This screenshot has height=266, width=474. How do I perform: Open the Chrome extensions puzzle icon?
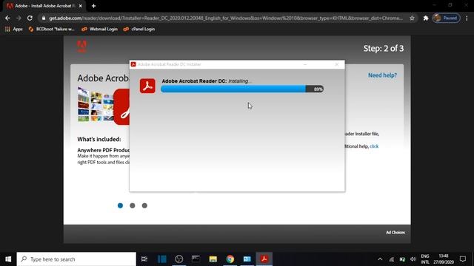point(426,18)
